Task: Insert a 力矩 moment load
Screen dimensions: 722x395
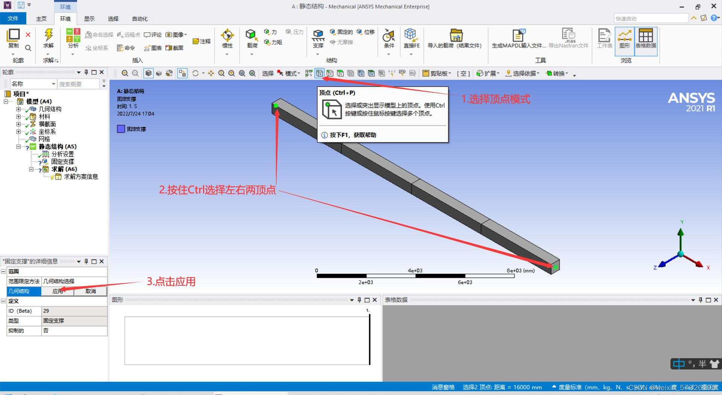Action: point(273,42)
